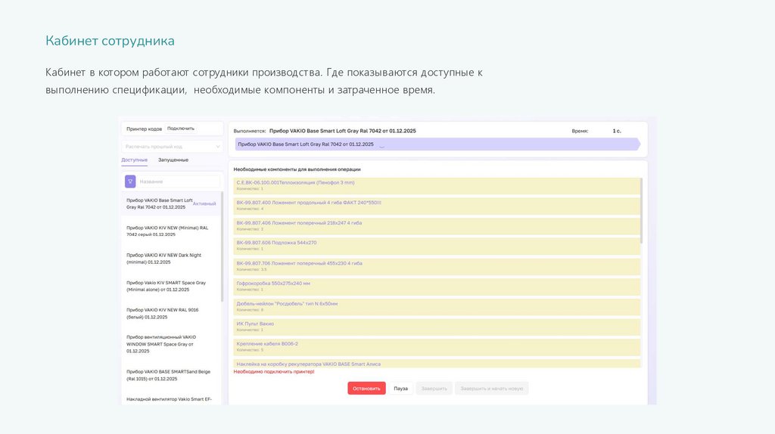
Task: Click the red Остановить button
Action: [x=366, y=389]
